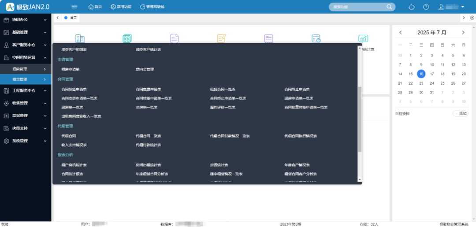476x227 pixels.
Task: Click the close-all-tabs circled X icon
Action: (x=472, y=18)
